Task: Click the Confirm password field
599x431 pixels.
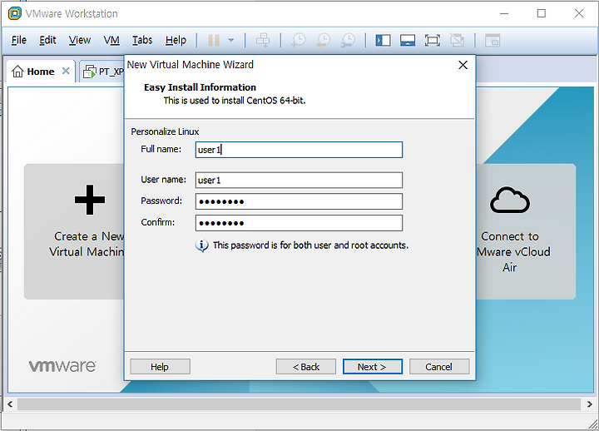Action: click(299, 223)
